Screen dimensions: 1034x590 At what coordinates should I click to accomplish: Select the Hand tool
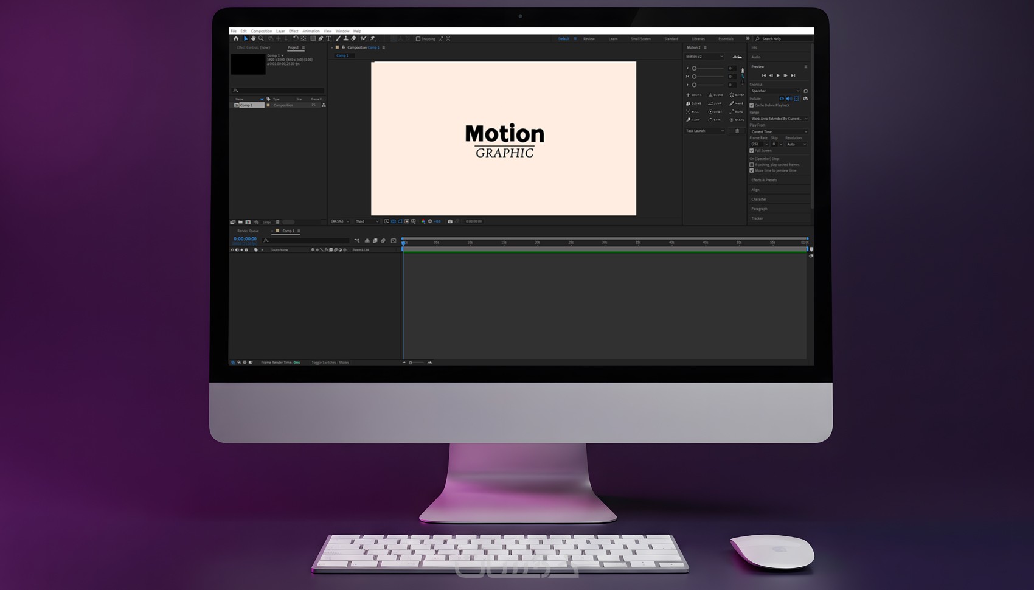(253, 38)
